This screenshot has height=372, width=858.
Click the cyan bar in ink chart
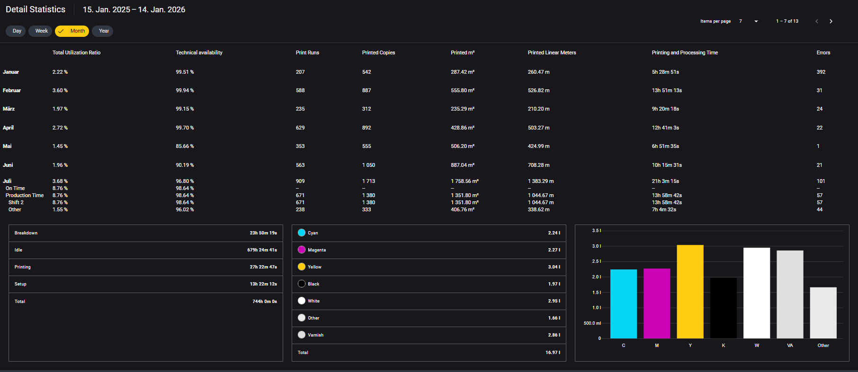623,303
